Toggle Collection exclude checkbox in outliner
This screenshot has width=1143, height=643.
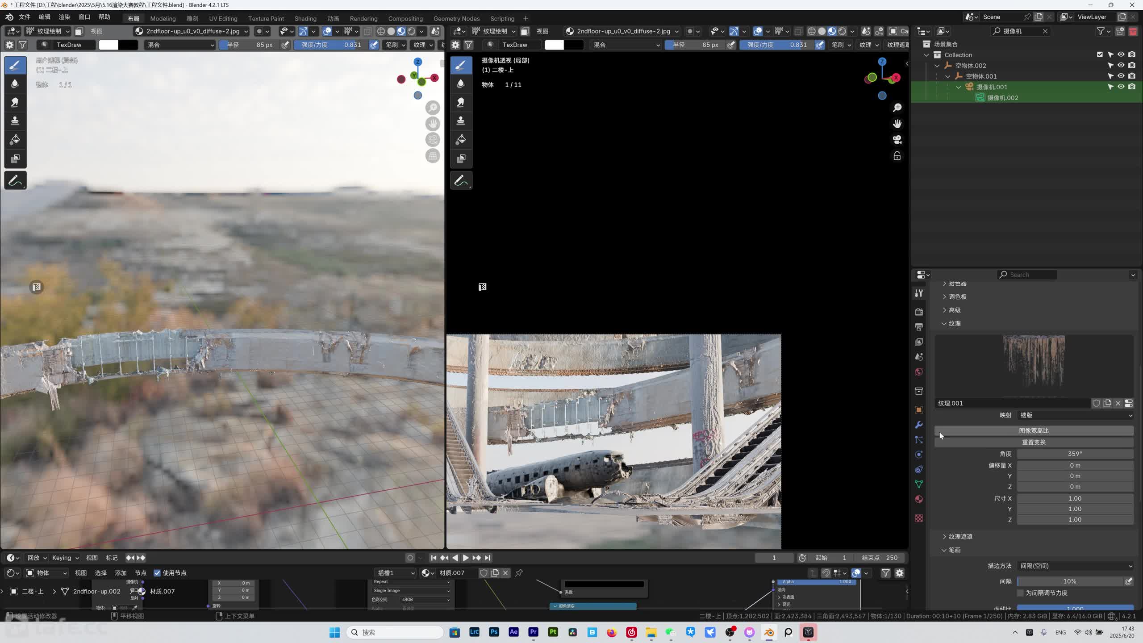tap(1100, 54)
